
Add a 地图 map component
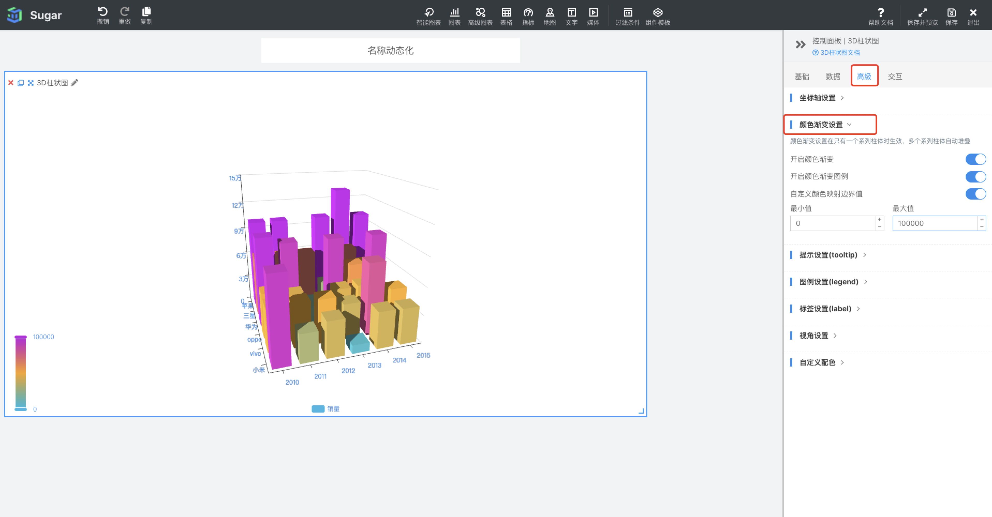pos(550,17)
